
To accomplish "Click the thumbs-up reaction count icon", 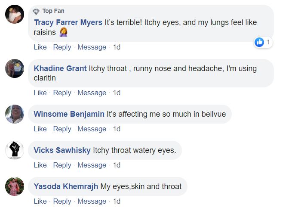I will (259, 42).
